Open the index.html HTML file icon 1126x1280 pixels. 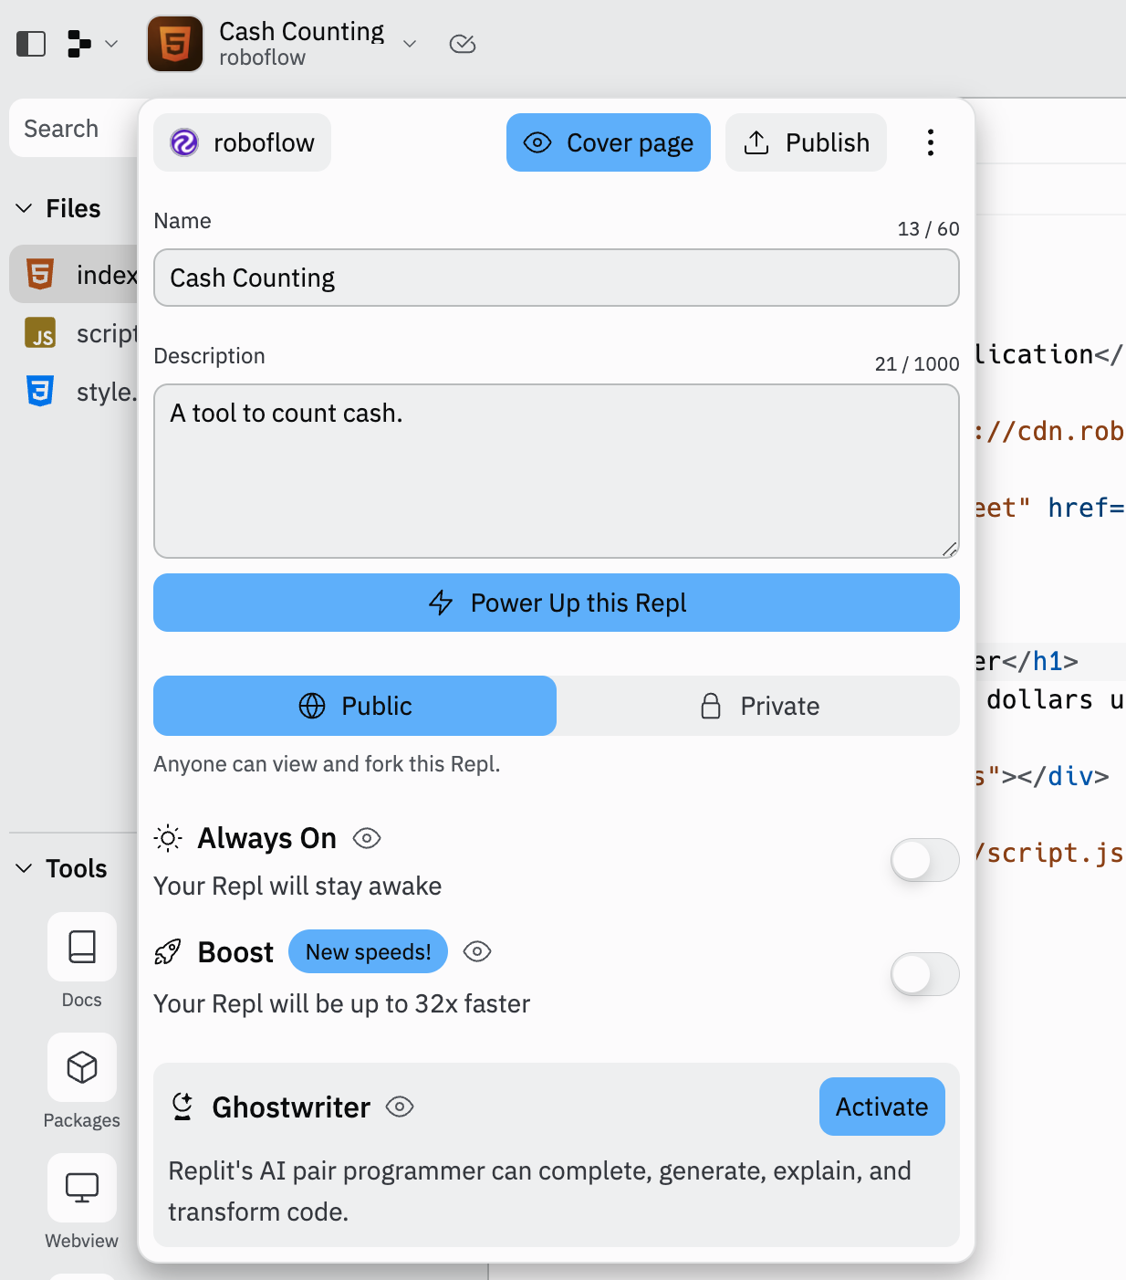click(40, 274)
